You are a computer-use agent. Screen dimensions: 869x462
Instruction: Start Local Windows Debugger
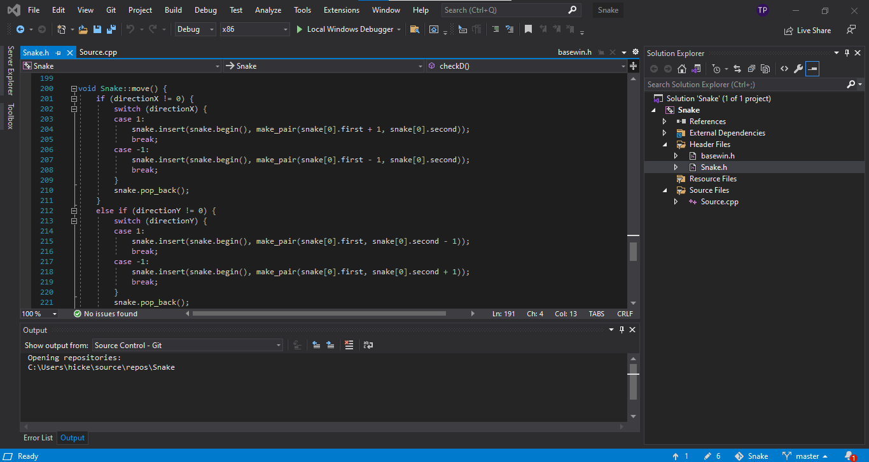pyautogui.click(x=344, y=29)
